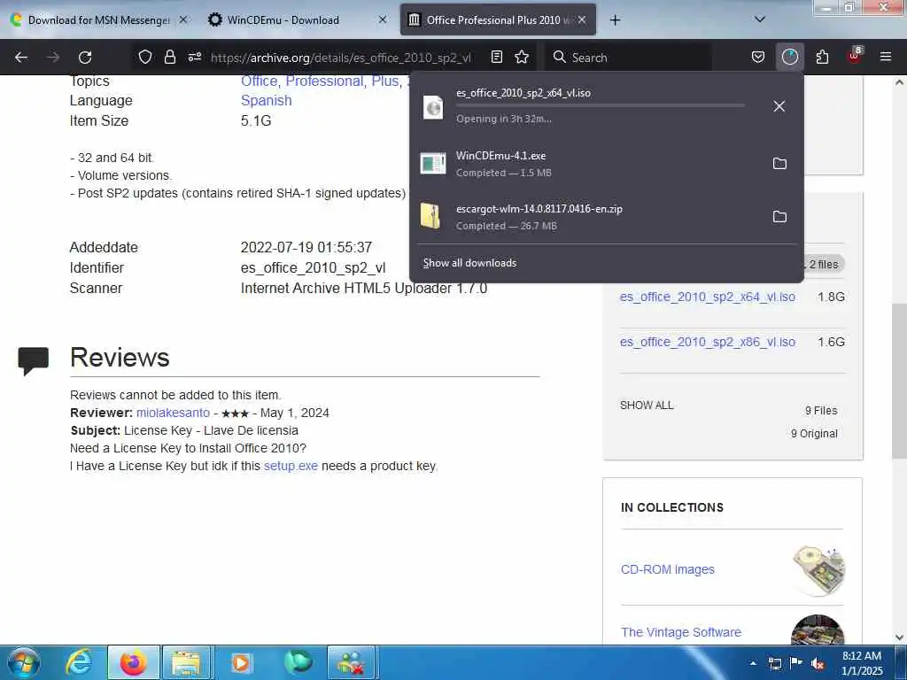This screenshot has height=680, width=907.
Task: Open site permissions icon in address bar
Action: point(194,57)
